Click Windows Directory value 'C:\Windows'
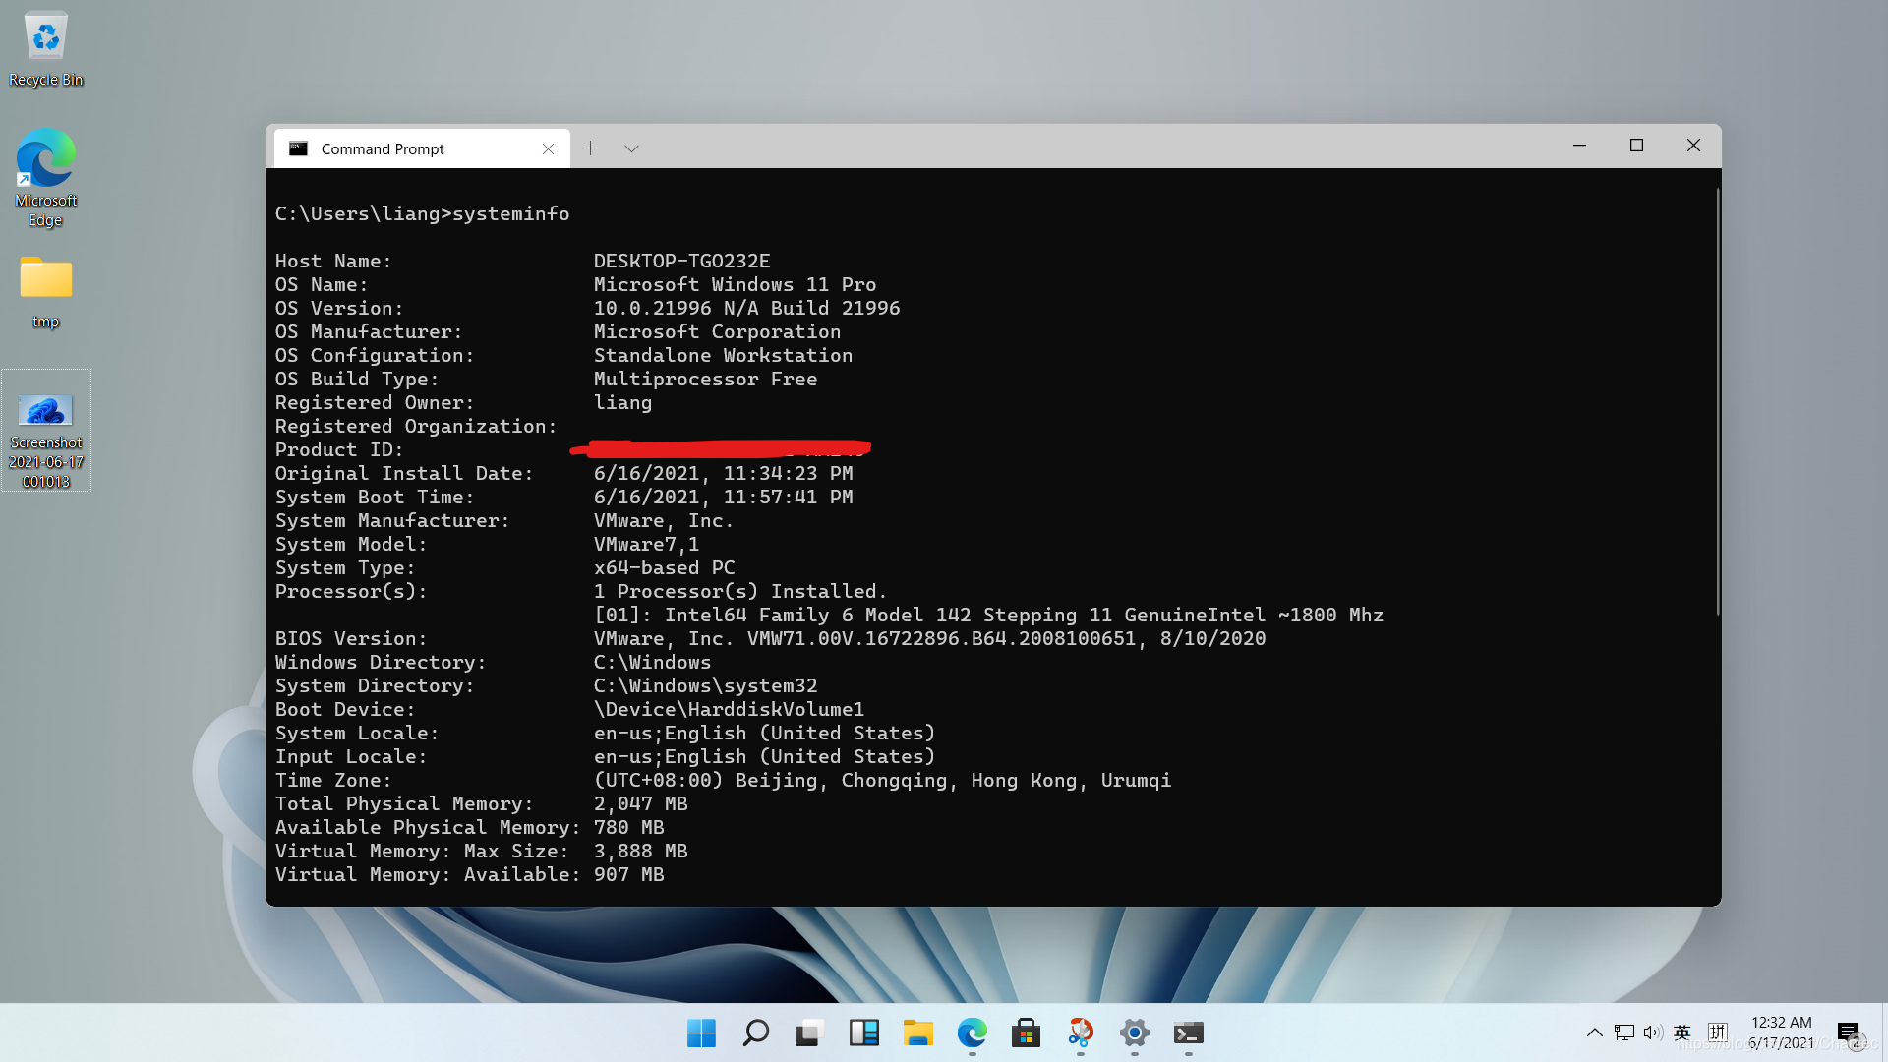1888x1062 pixels. point(652,662)
